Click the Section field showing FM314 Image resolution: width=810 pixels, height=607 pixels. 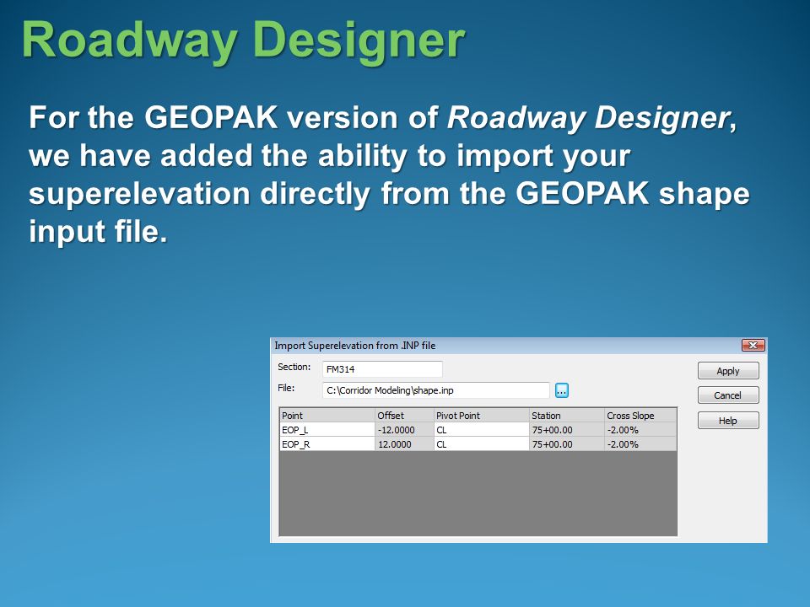click(x=382, y=369)
